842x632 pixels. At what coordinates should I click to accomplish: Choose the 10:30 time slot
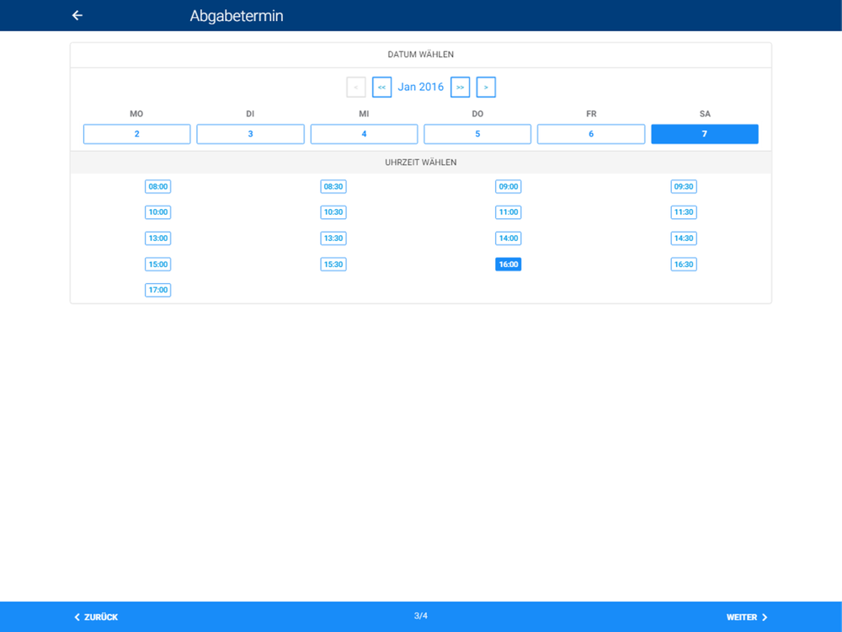pos(333,212)
